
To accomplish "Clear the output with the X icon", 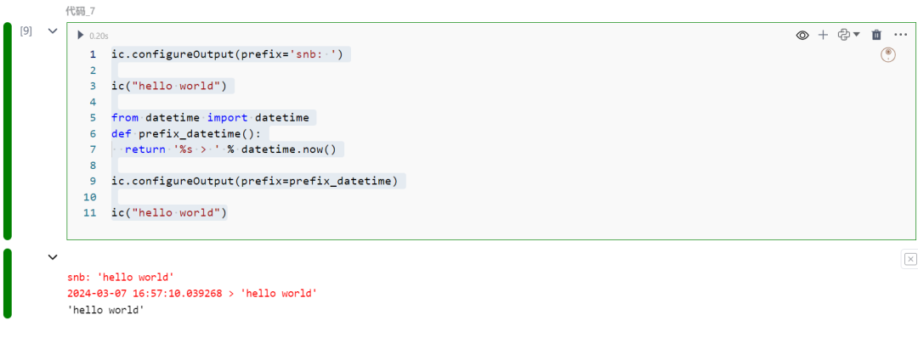I will point(909,259).
